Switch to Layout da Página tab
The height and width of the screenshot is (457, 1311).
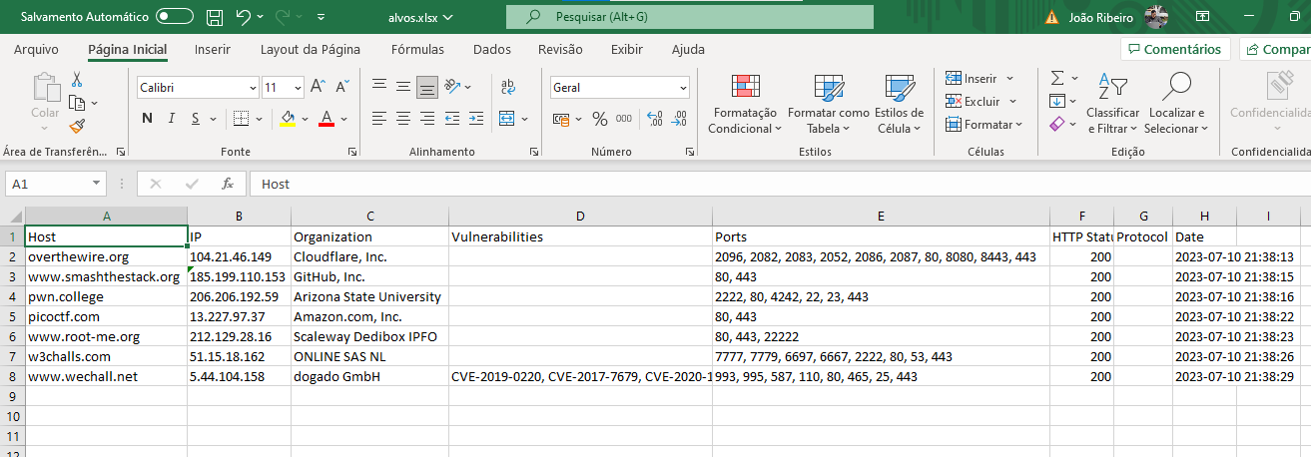click(x=311, y=49)
